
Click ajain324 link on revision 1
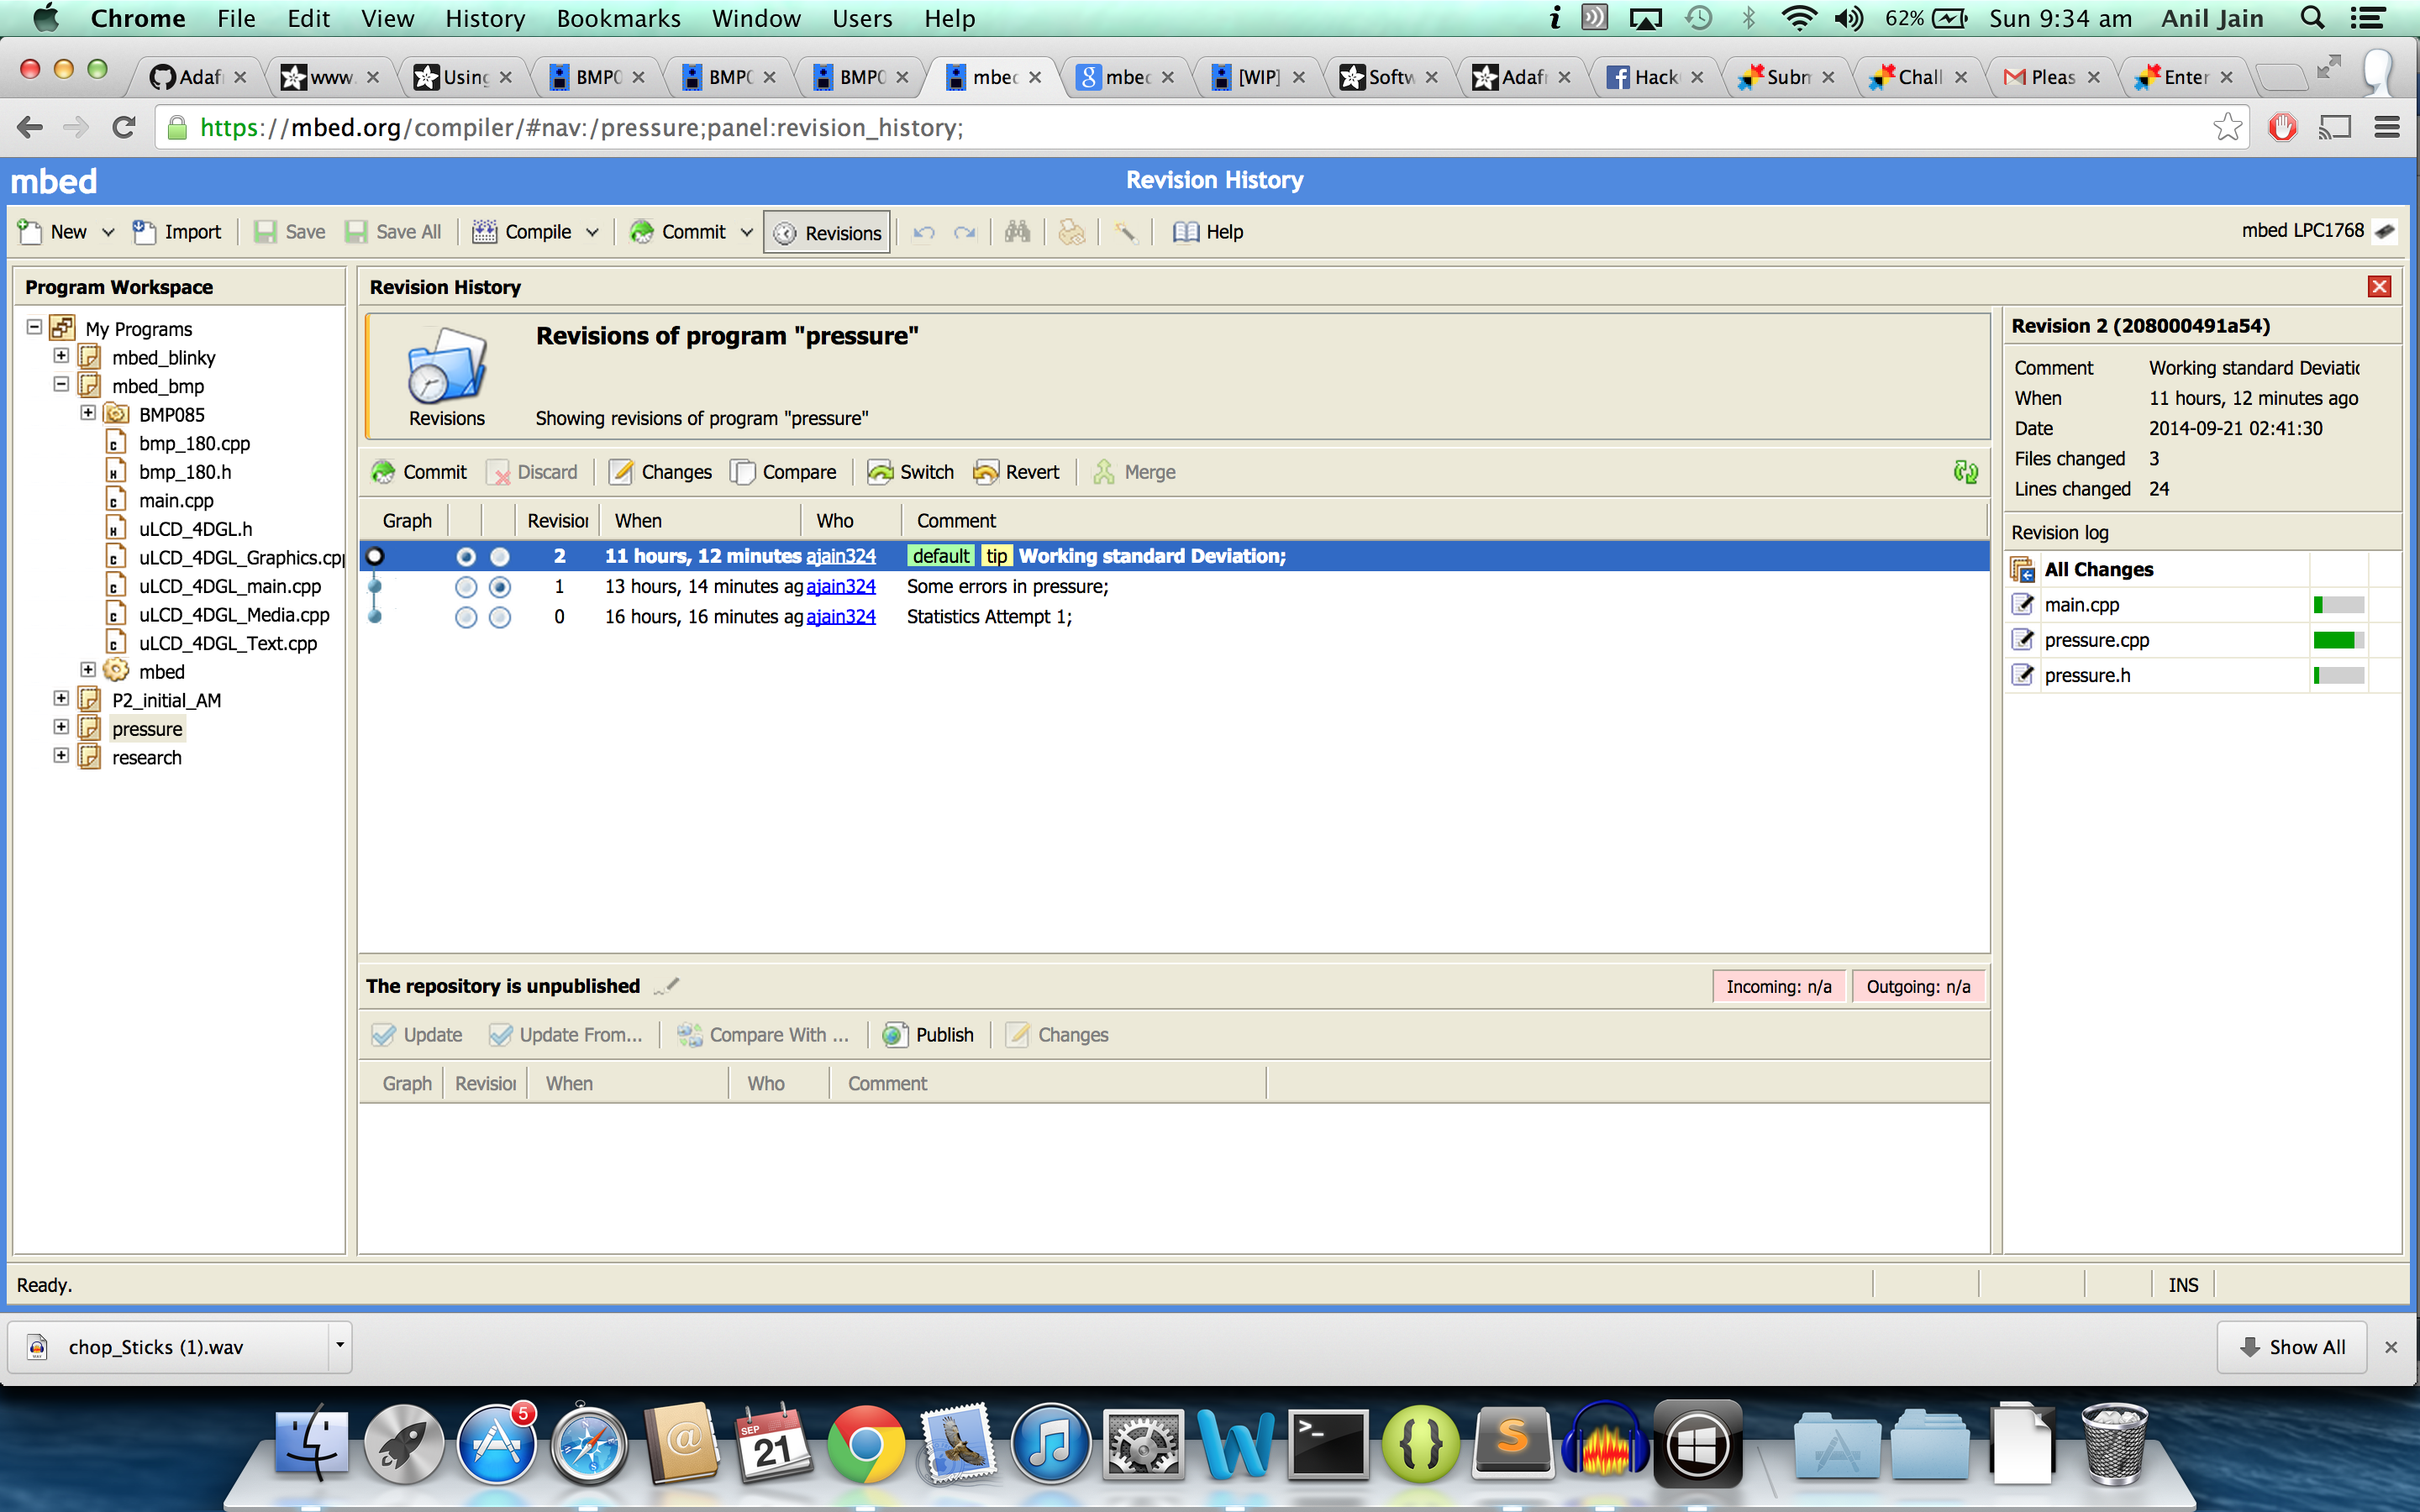coord(841,587)
